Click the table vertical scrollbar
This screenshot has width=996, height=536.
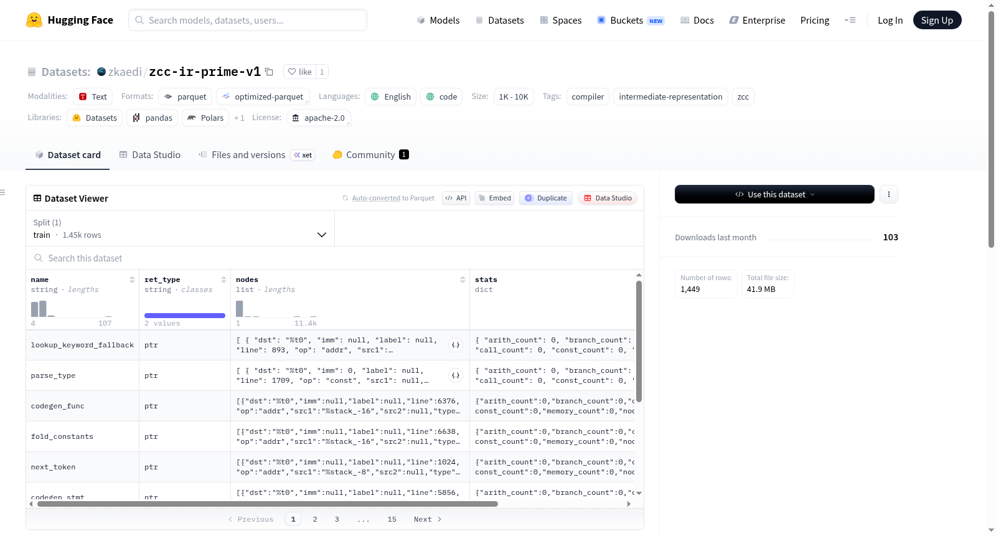point(639,341)
